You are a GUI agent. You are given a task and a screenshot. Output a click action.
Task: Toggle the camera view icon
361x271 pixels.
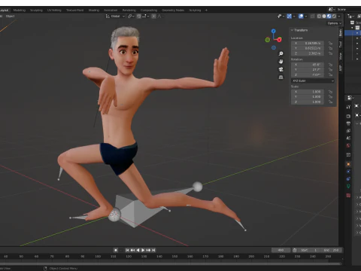(x=281, y=69)
